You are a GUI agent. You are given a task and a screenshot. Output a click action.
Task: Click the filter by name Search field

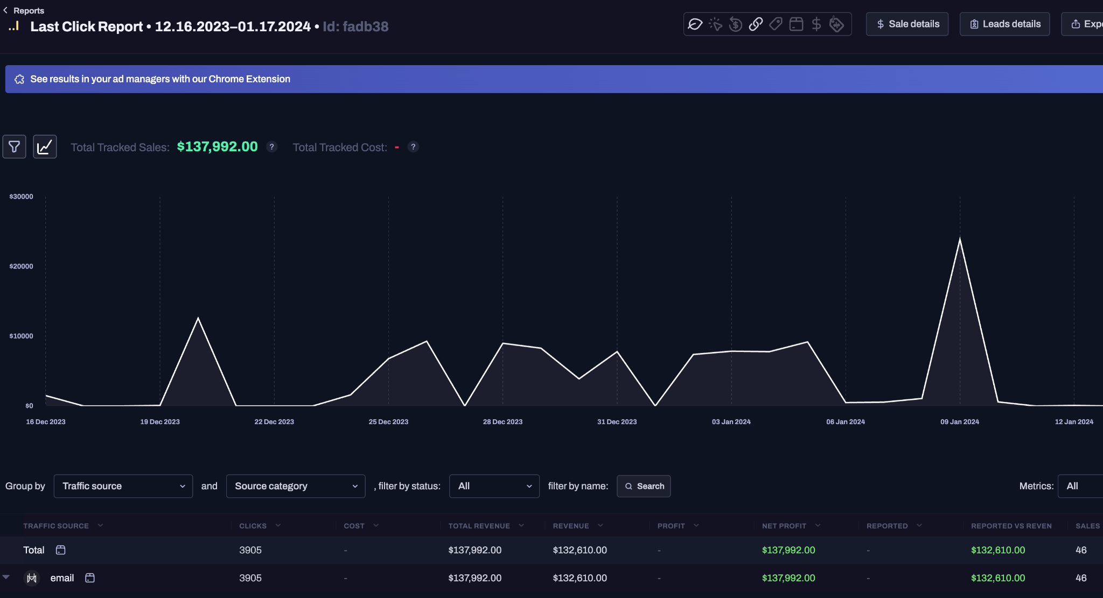point(644,486)
